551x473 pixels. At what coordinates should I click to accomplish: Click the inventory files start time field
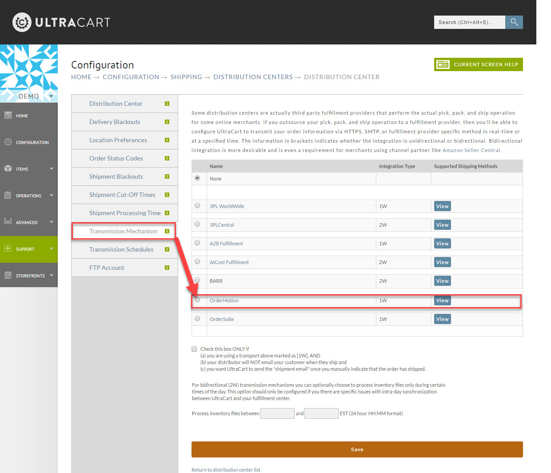click(277, 413)
